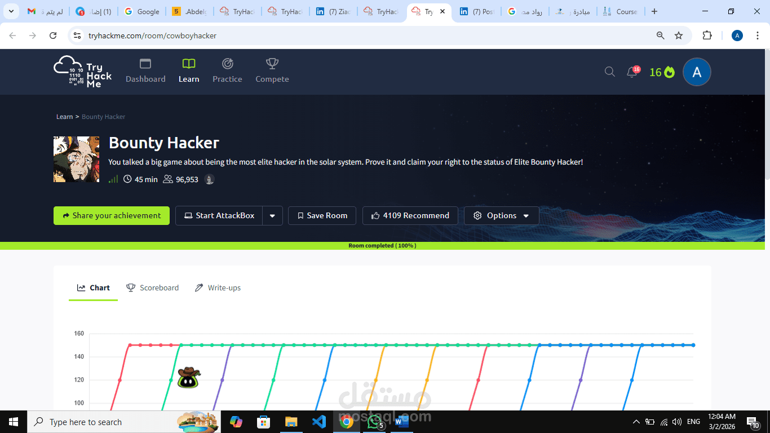Click Share your achievement button
The height and width of the screenshot is (433, 770).
tap(112, 215)
